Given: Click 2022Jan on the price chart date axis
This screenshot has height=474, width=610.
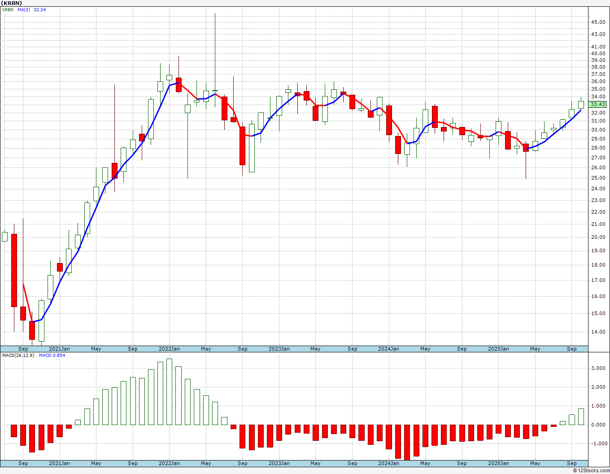Looking at the screenshot, I should (169, 349).
